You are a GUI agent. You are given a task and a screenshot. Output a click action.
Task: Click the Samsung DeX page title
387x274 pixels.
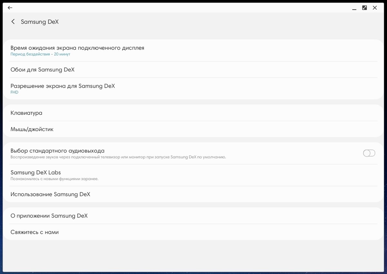tap(40, 22)
